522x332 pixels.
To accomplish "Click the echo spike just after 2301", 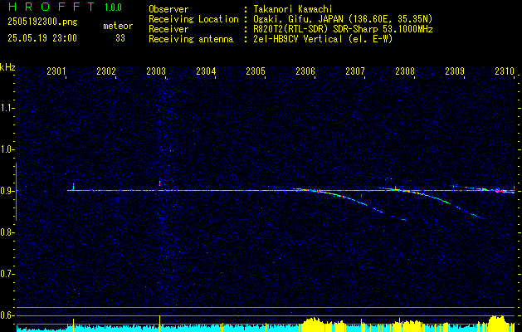I will pyautogui.click(x=73, y=187).
